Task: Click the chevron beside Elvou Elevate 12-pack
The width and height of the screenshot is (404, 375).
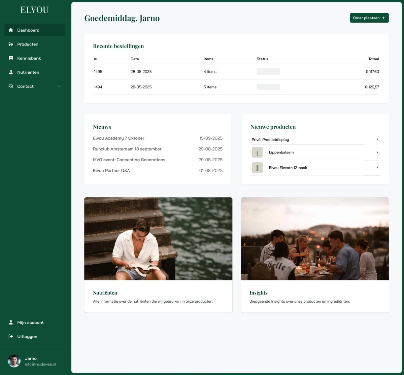Action: click(x=377, y=168)
